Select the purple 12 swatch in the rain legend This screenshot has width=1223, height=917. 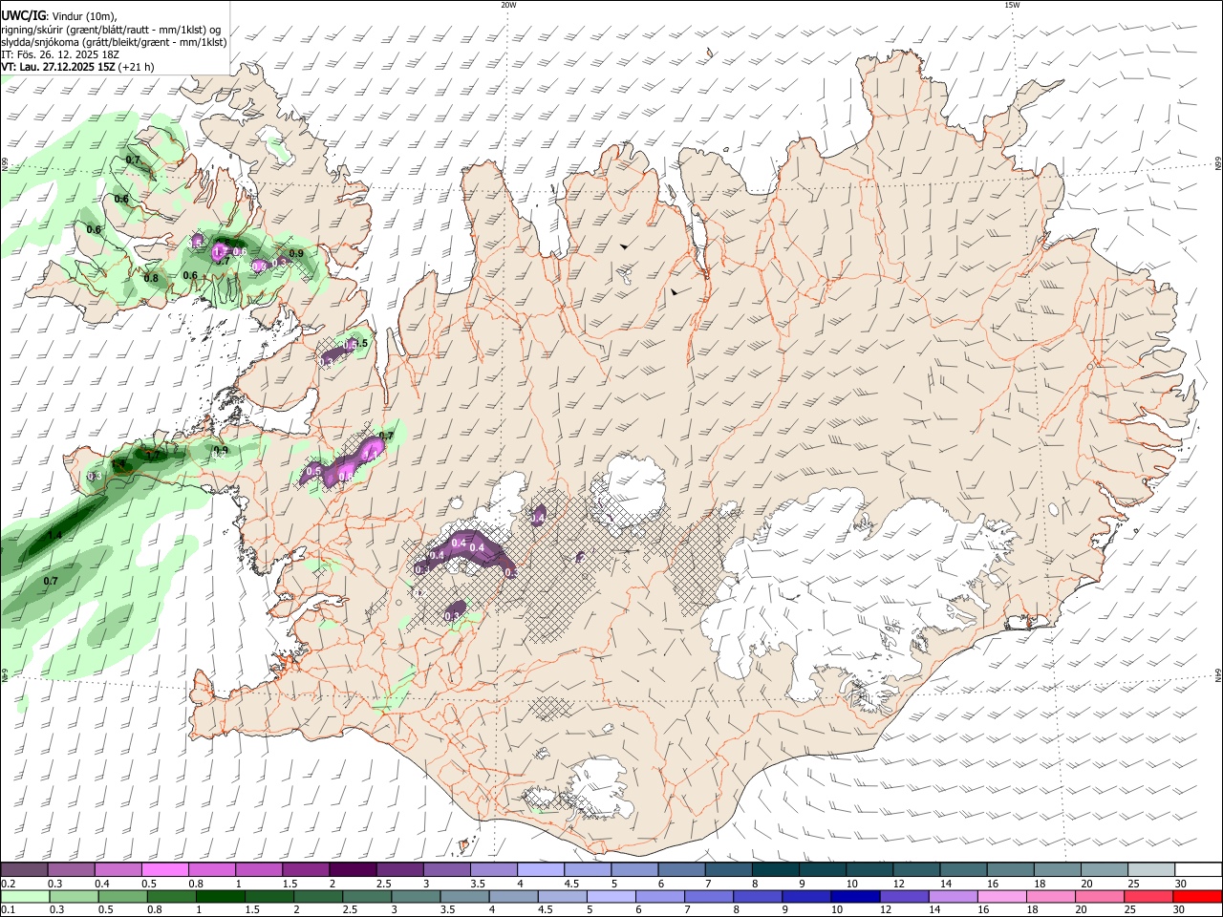tap(903, 896)
